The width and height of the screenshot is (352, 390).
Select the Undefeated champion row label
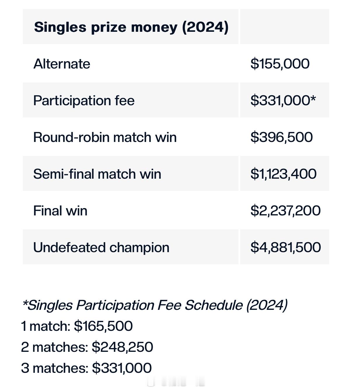click(101, 247)
